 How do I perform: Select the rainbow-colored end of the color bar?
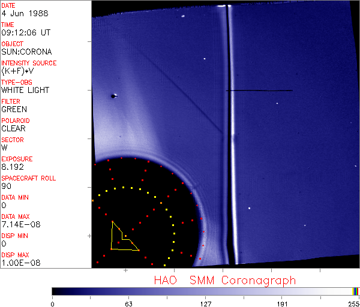356,291
